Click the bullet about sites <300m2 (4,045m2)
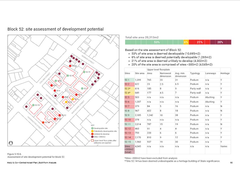 click(172, 65)
